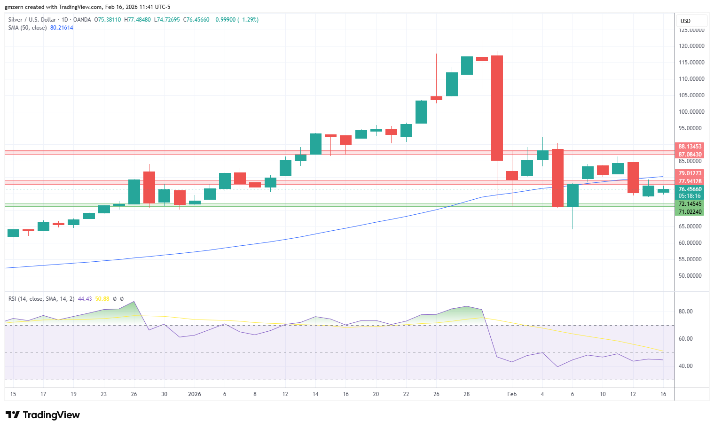This screenshot has width=714, height=429.
Task: Click the TradingView logo at the bottom
Action: [43, 415]
